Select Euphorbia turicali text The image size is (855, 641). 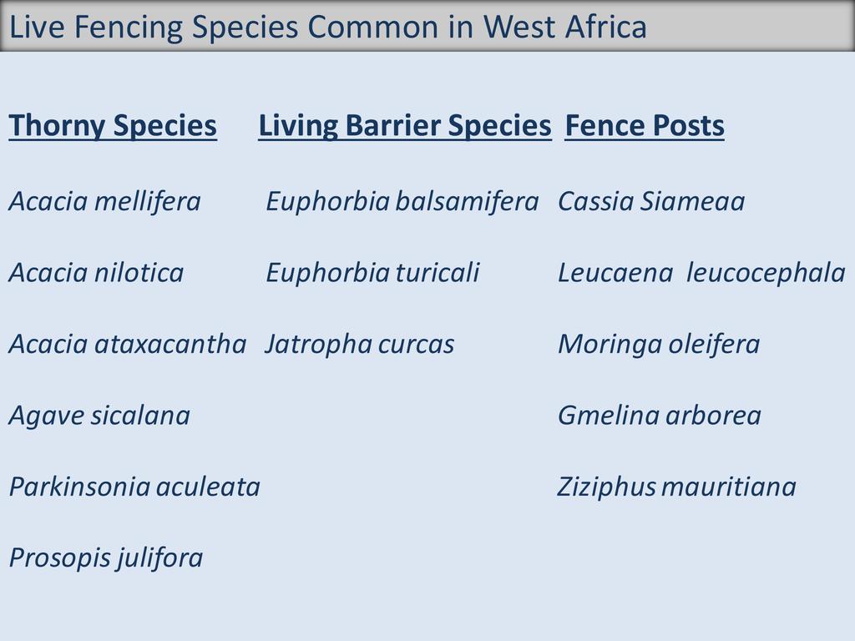pyautogui.click(x=372, y=273)
